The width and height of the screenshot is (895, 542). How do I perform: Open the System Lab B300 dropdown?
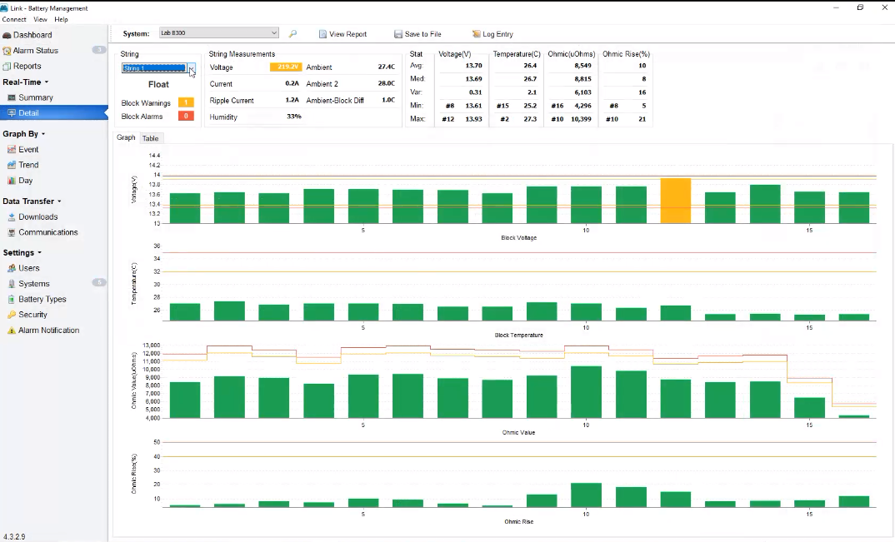click(218, 33)
